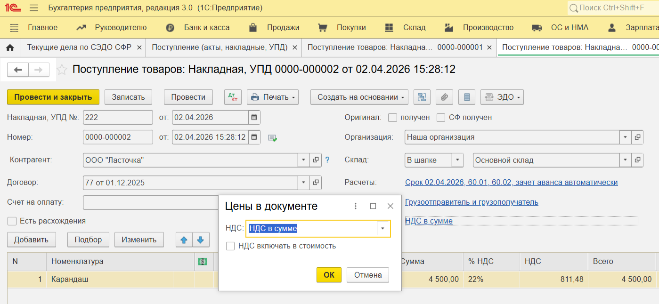The image size is (659, 304).
Task: Open the Продажи section
Action: coord(283,28)
